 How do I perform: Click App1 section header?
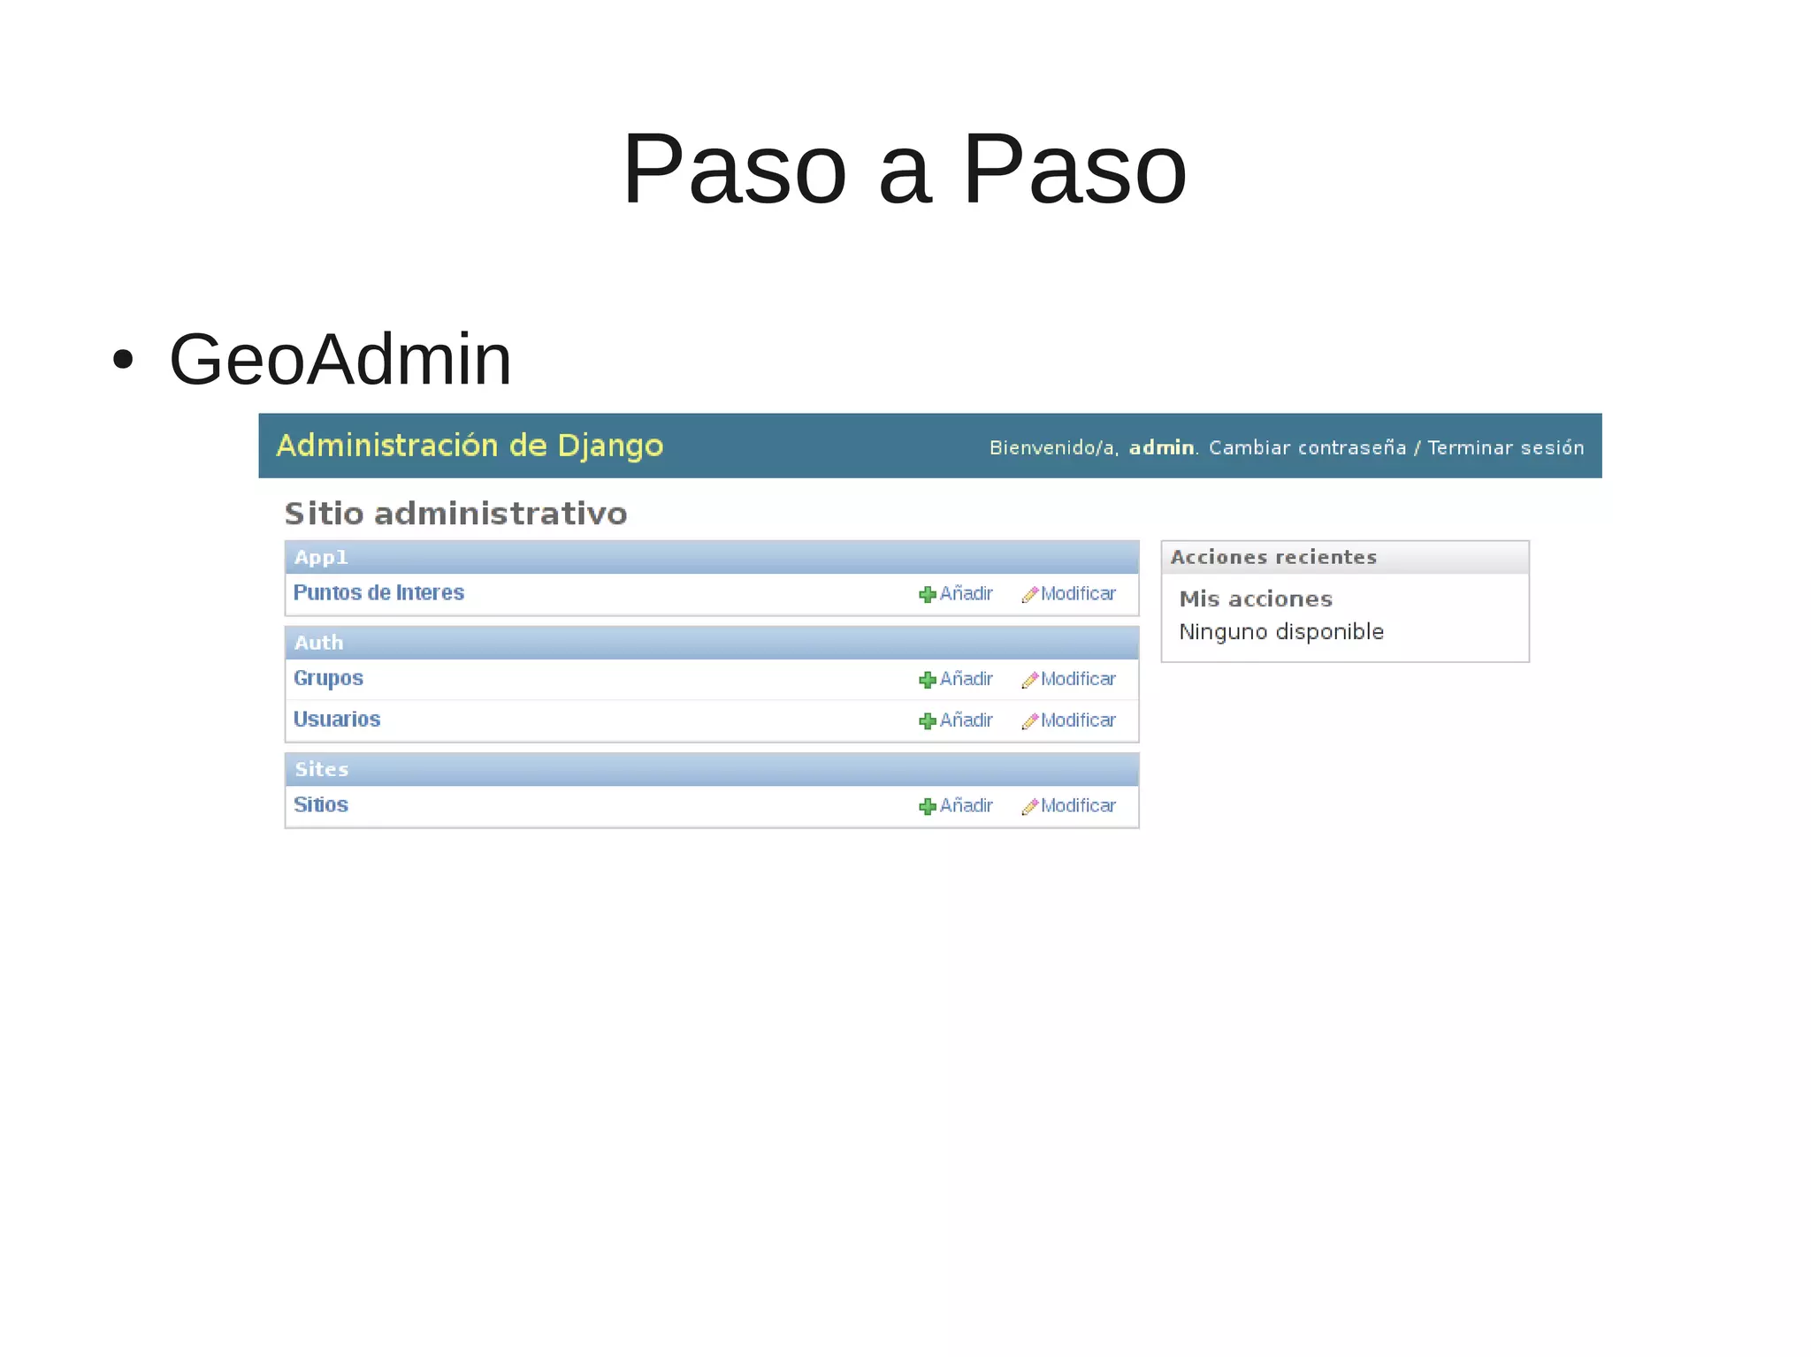pos(712,557)
